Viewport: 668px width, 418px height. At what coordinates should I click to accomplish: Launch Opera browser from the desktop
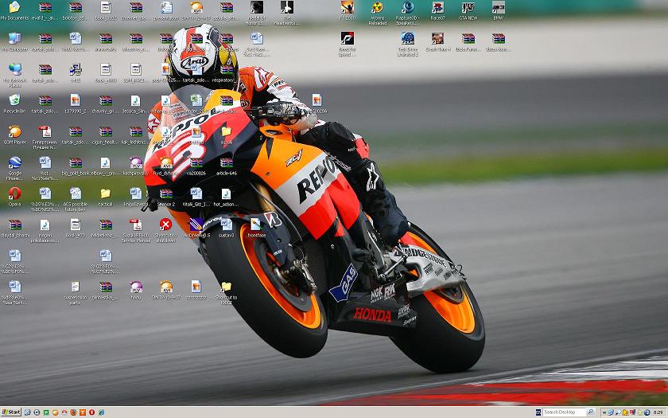[x=14, y=193]
